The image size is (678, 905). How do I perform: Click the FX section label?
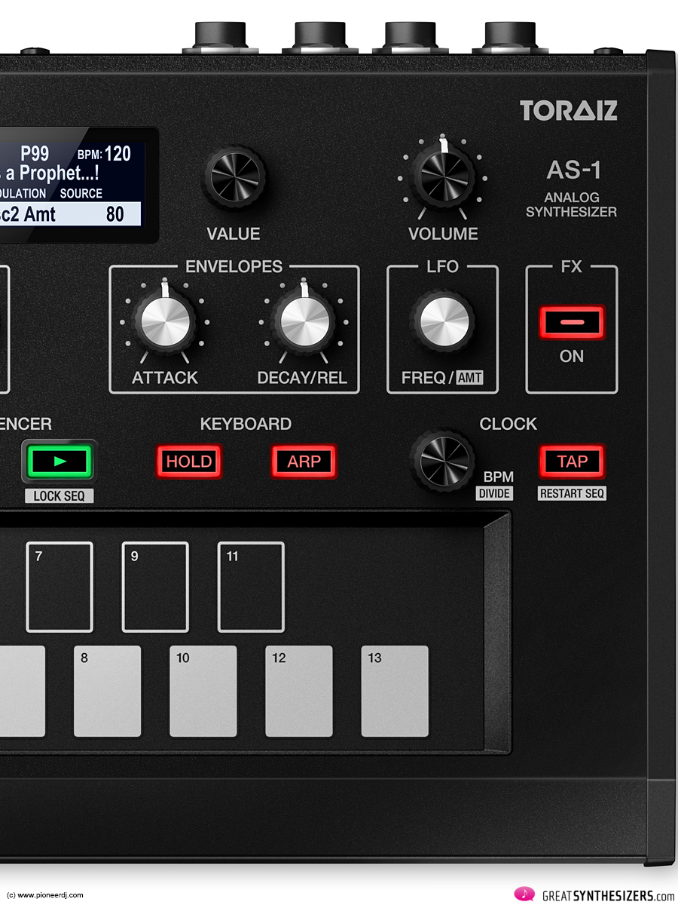572,266
